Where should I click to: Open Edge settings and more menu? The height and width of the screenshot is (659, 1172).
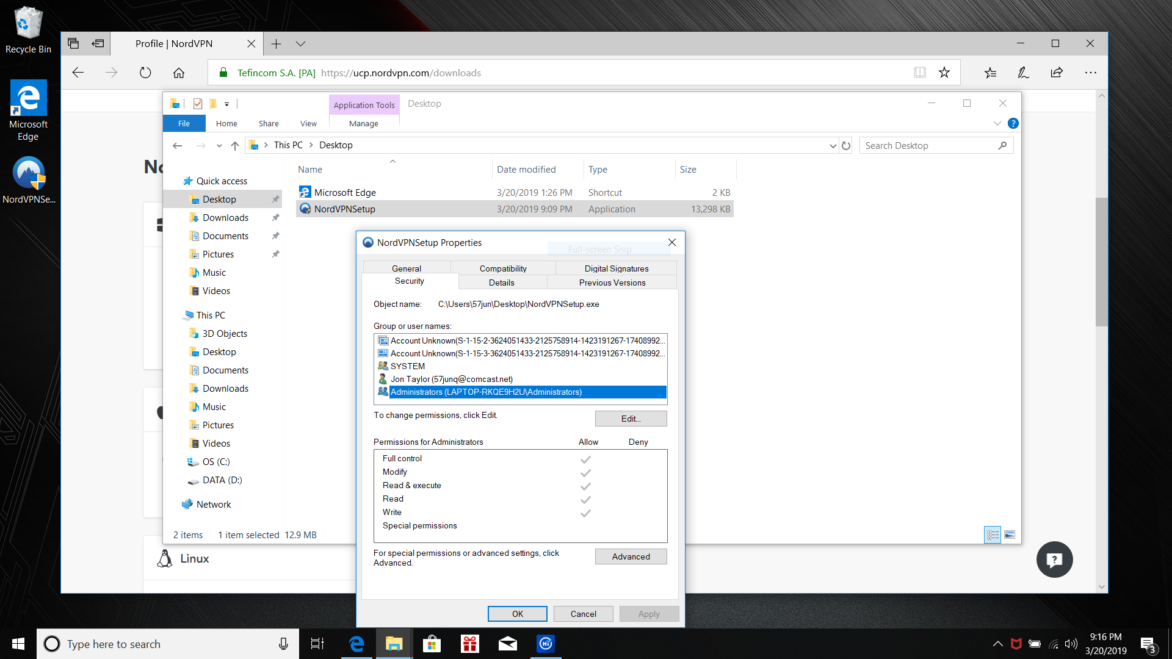coord(1091,73)
